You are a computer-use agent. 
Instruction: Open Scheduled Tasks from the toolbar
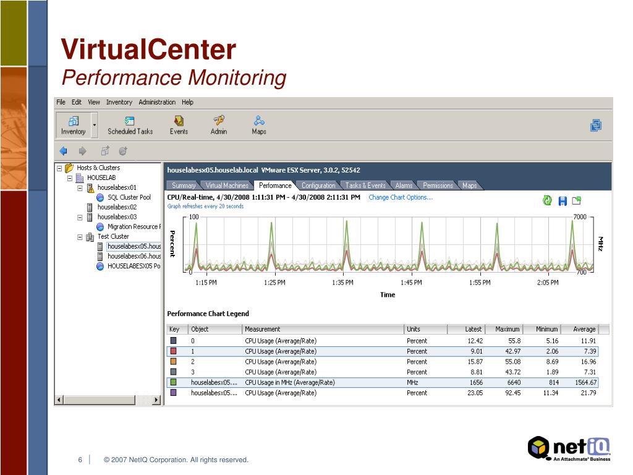[x=130, y=126]
